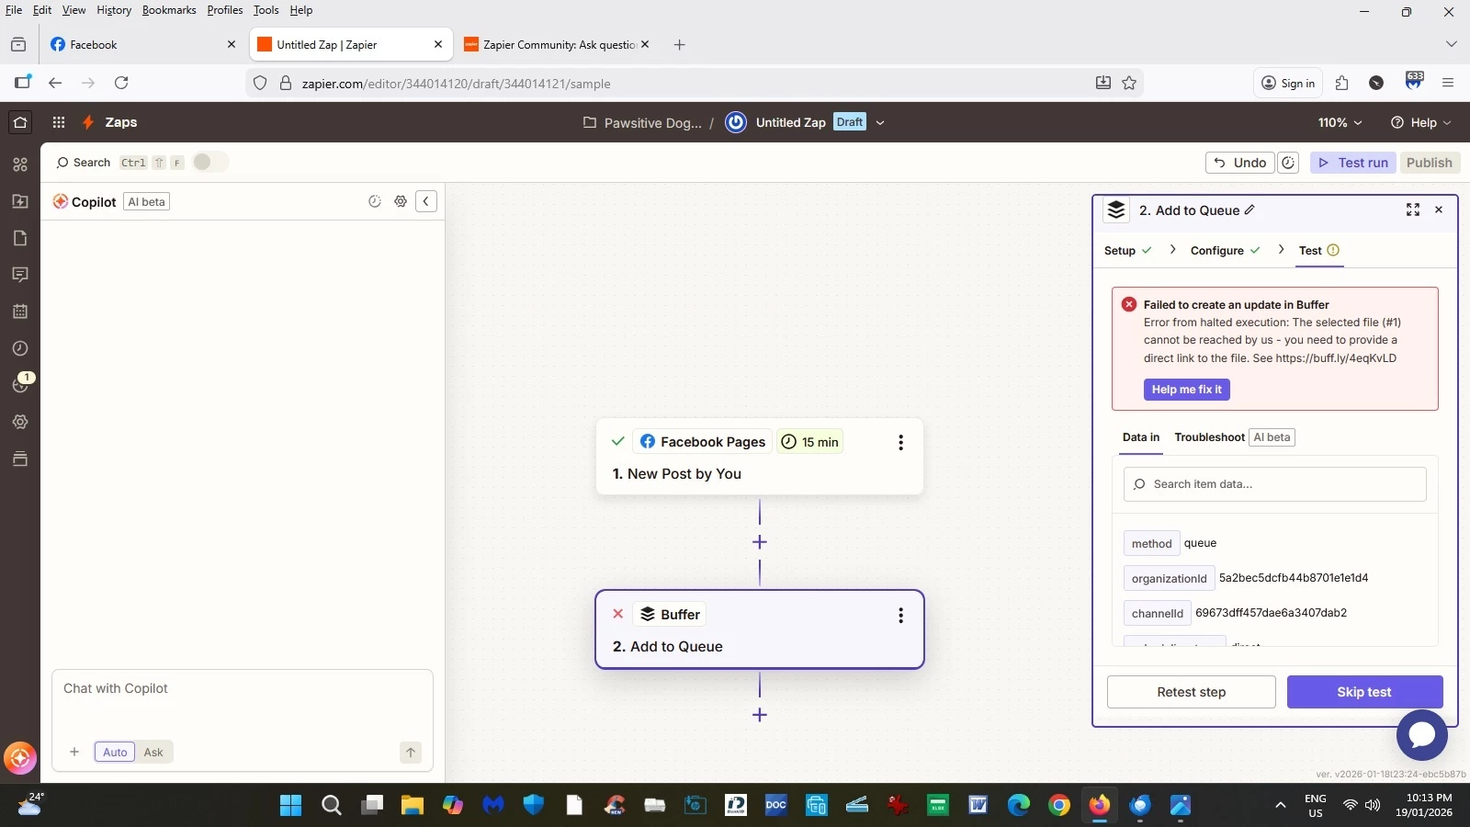Image resolution: width=1470 pixels, height=827 pixels.
Task: Click the 15 min polling interval badge
Action: pos(809,442)
